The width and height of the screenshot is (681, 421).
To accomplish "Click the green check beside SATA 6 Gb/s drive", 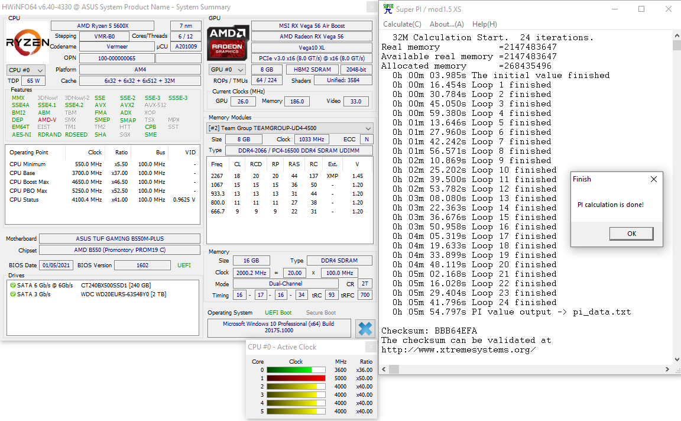I will [12, 286].
